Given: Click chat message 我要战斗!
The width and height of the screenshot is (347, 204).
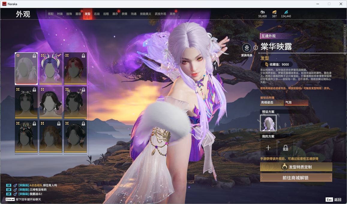Looking at the screenshot, I should pyautogui.click(x=24, y=194).
